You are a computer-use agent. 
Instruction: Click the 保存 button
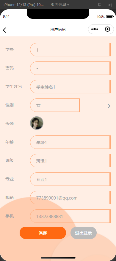43,233
